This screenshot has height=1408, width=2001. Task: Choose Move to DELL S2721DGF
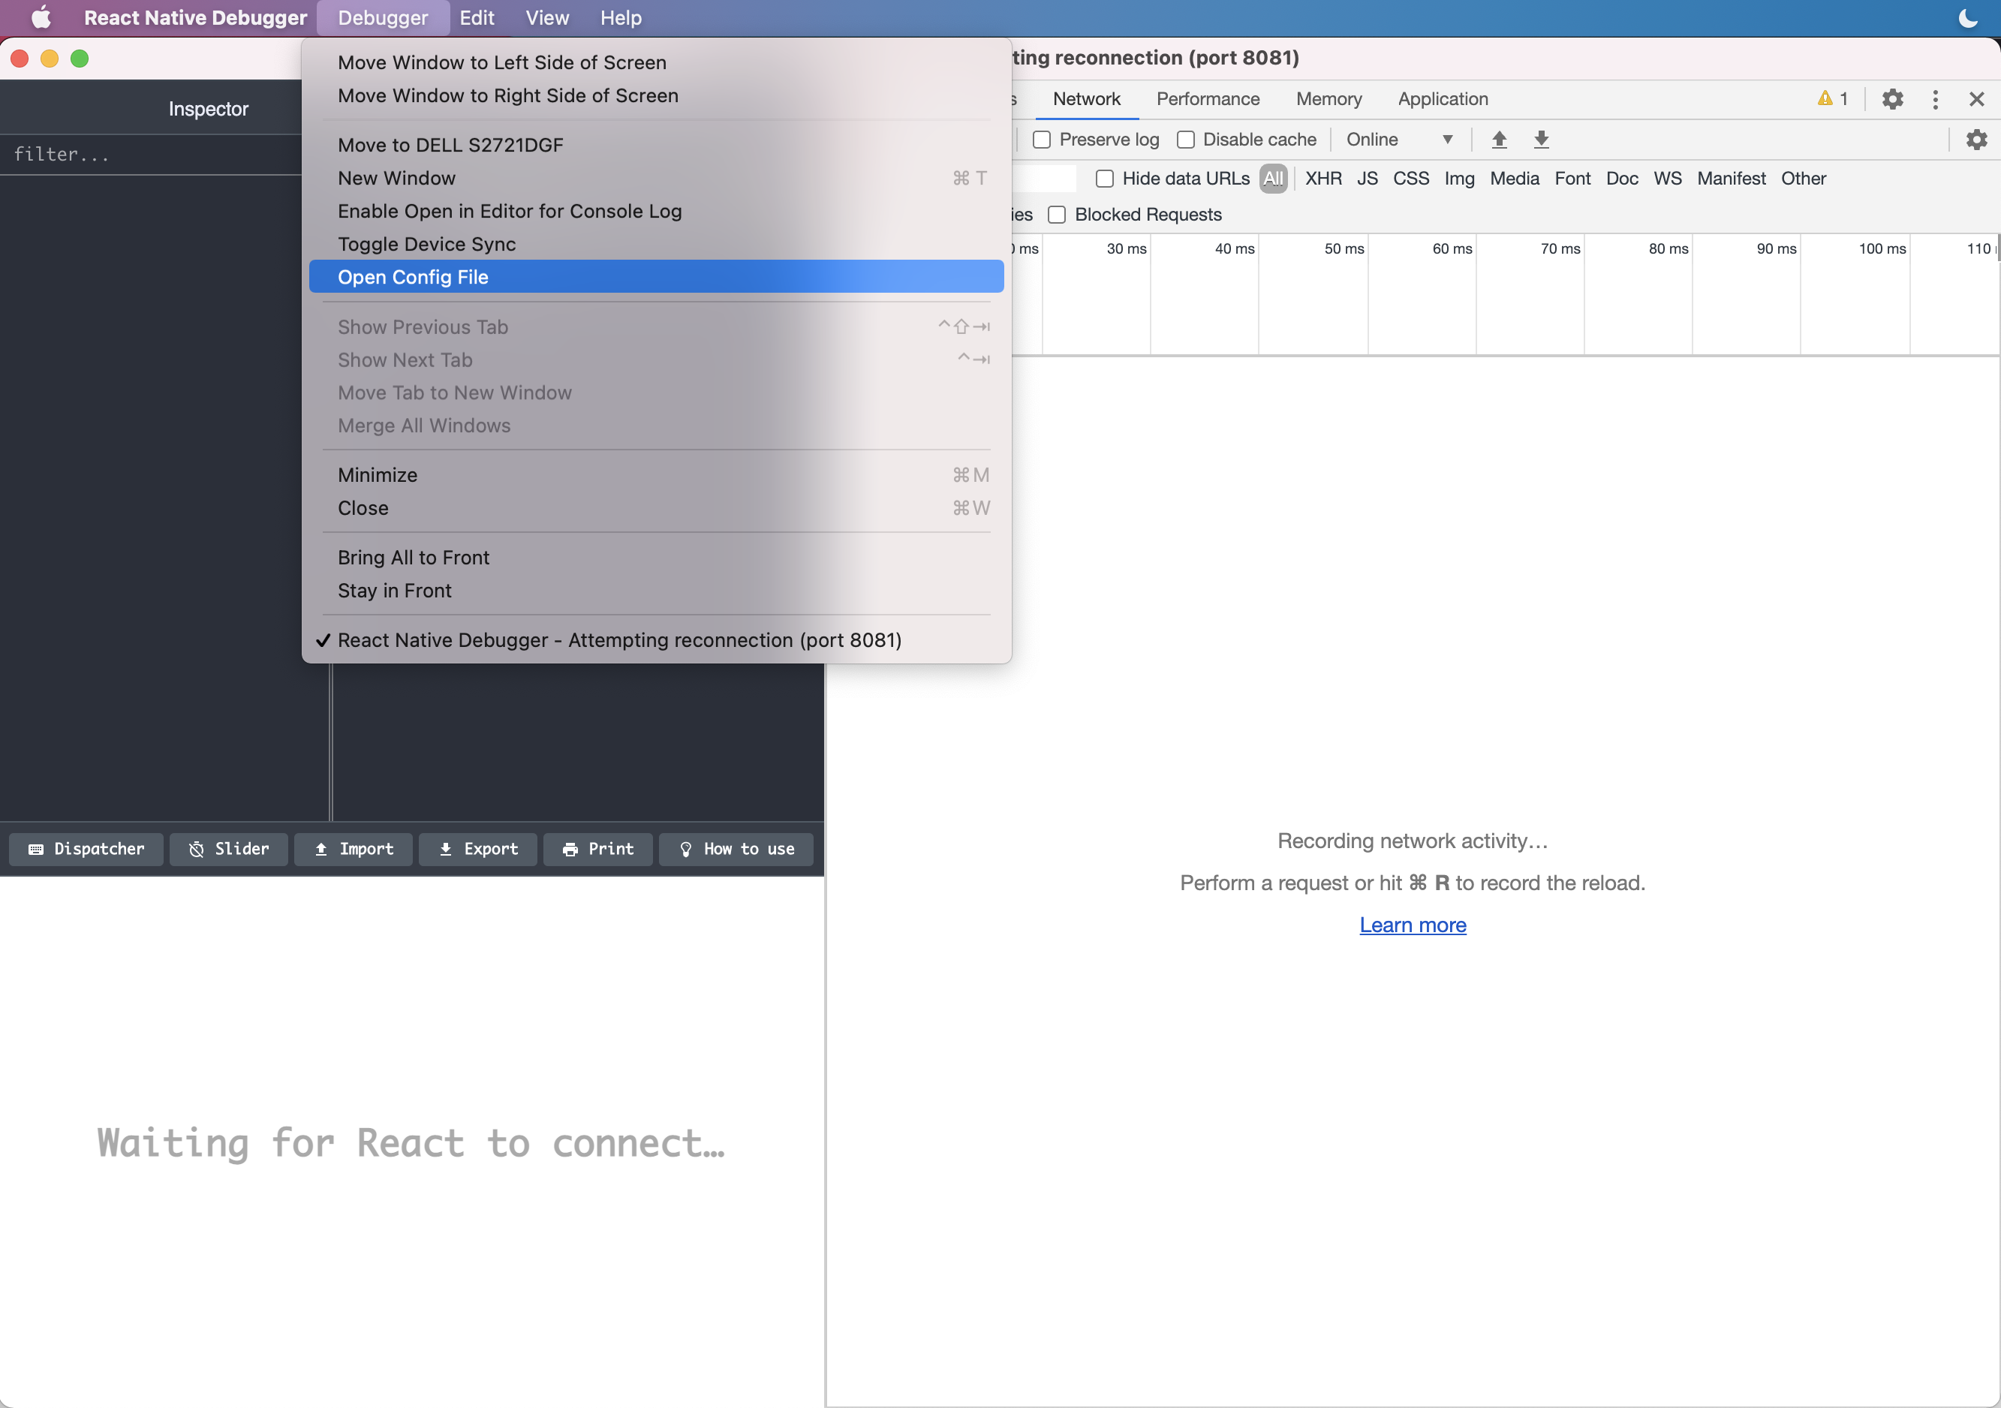[656, 145]
